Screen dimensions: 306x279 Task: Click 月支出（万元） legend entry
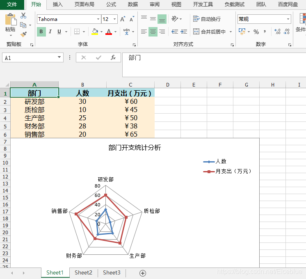coord(227,172)
